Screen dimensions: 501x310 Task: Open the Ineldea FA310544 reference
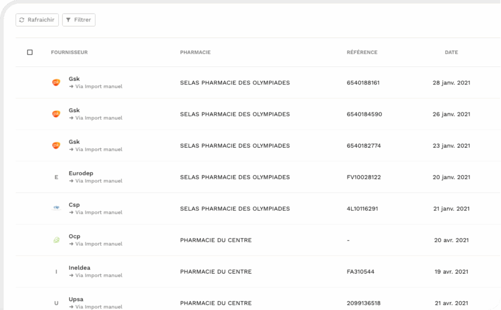click(x=361, y=271)
